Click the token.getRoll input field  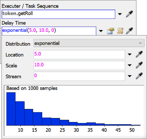point(59,14)
